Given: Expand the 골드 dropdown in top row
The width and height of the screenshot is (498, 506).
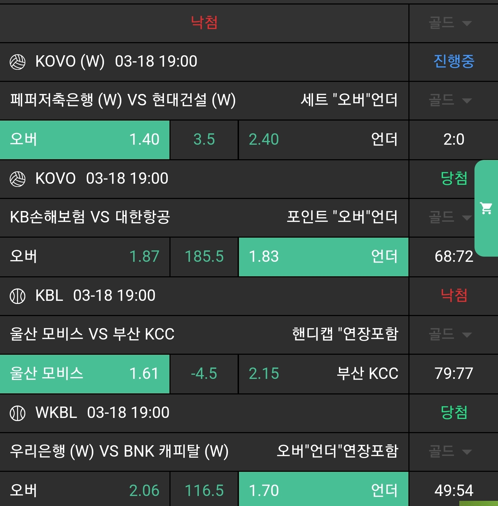Looking at the screenshot, I should pos(450,23).
